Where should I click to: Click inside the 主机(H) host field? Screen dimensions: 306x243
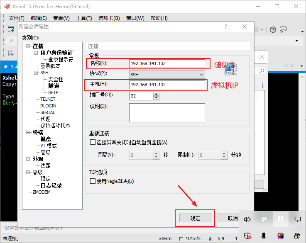pyautogui.click(x=167, y=85)
